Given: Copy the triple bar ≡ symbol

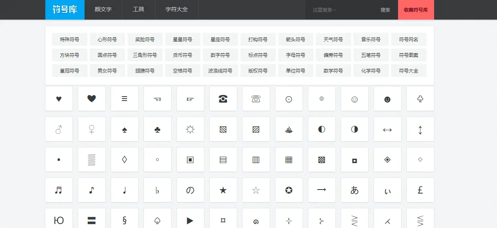Looking at the screenshot, I should 125,99.
